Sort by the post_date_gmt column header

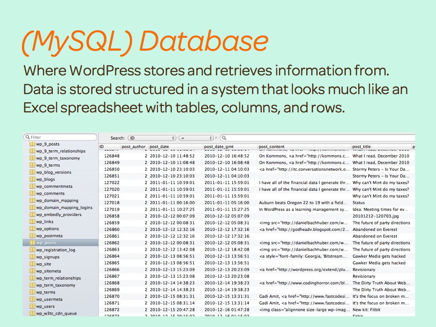pos(230,146)
